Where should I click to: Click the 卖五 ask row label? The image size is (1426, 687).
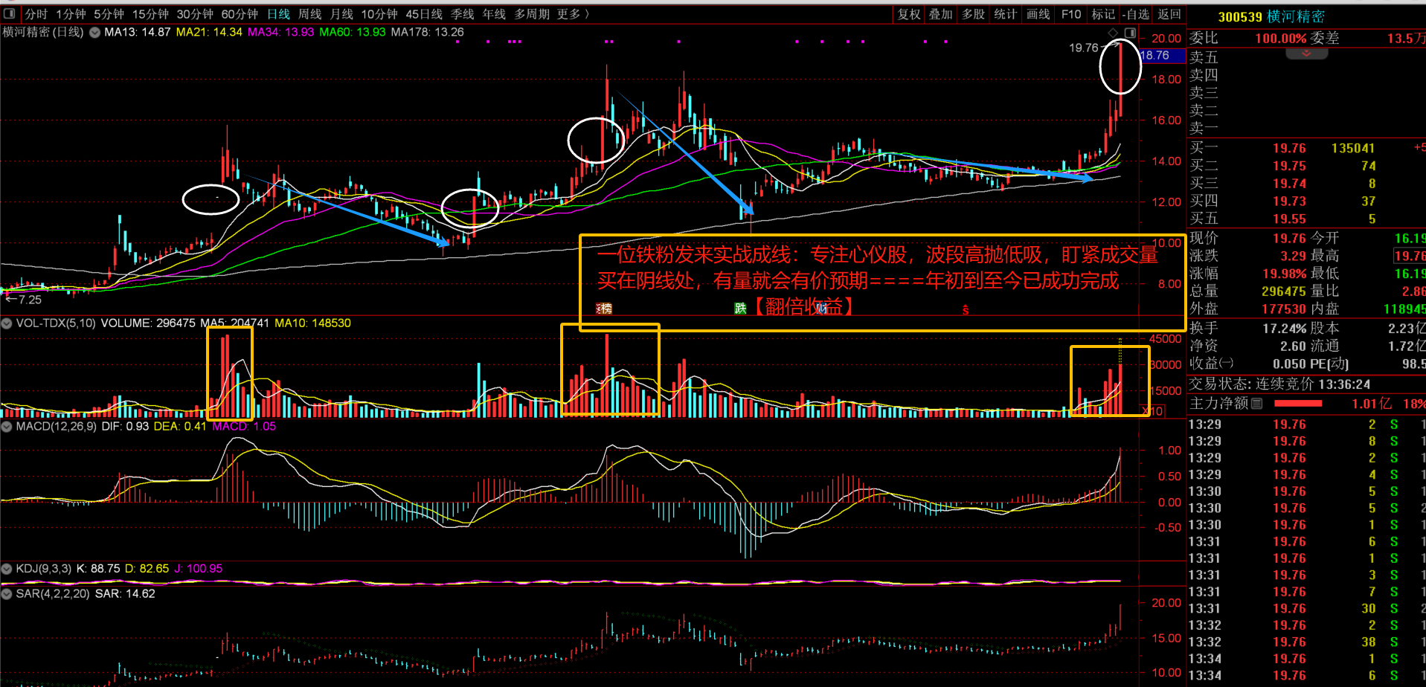click(1204, 57)
